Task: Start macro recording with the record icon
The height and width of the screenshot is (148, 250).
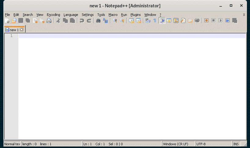Action: tap(207, 20)
